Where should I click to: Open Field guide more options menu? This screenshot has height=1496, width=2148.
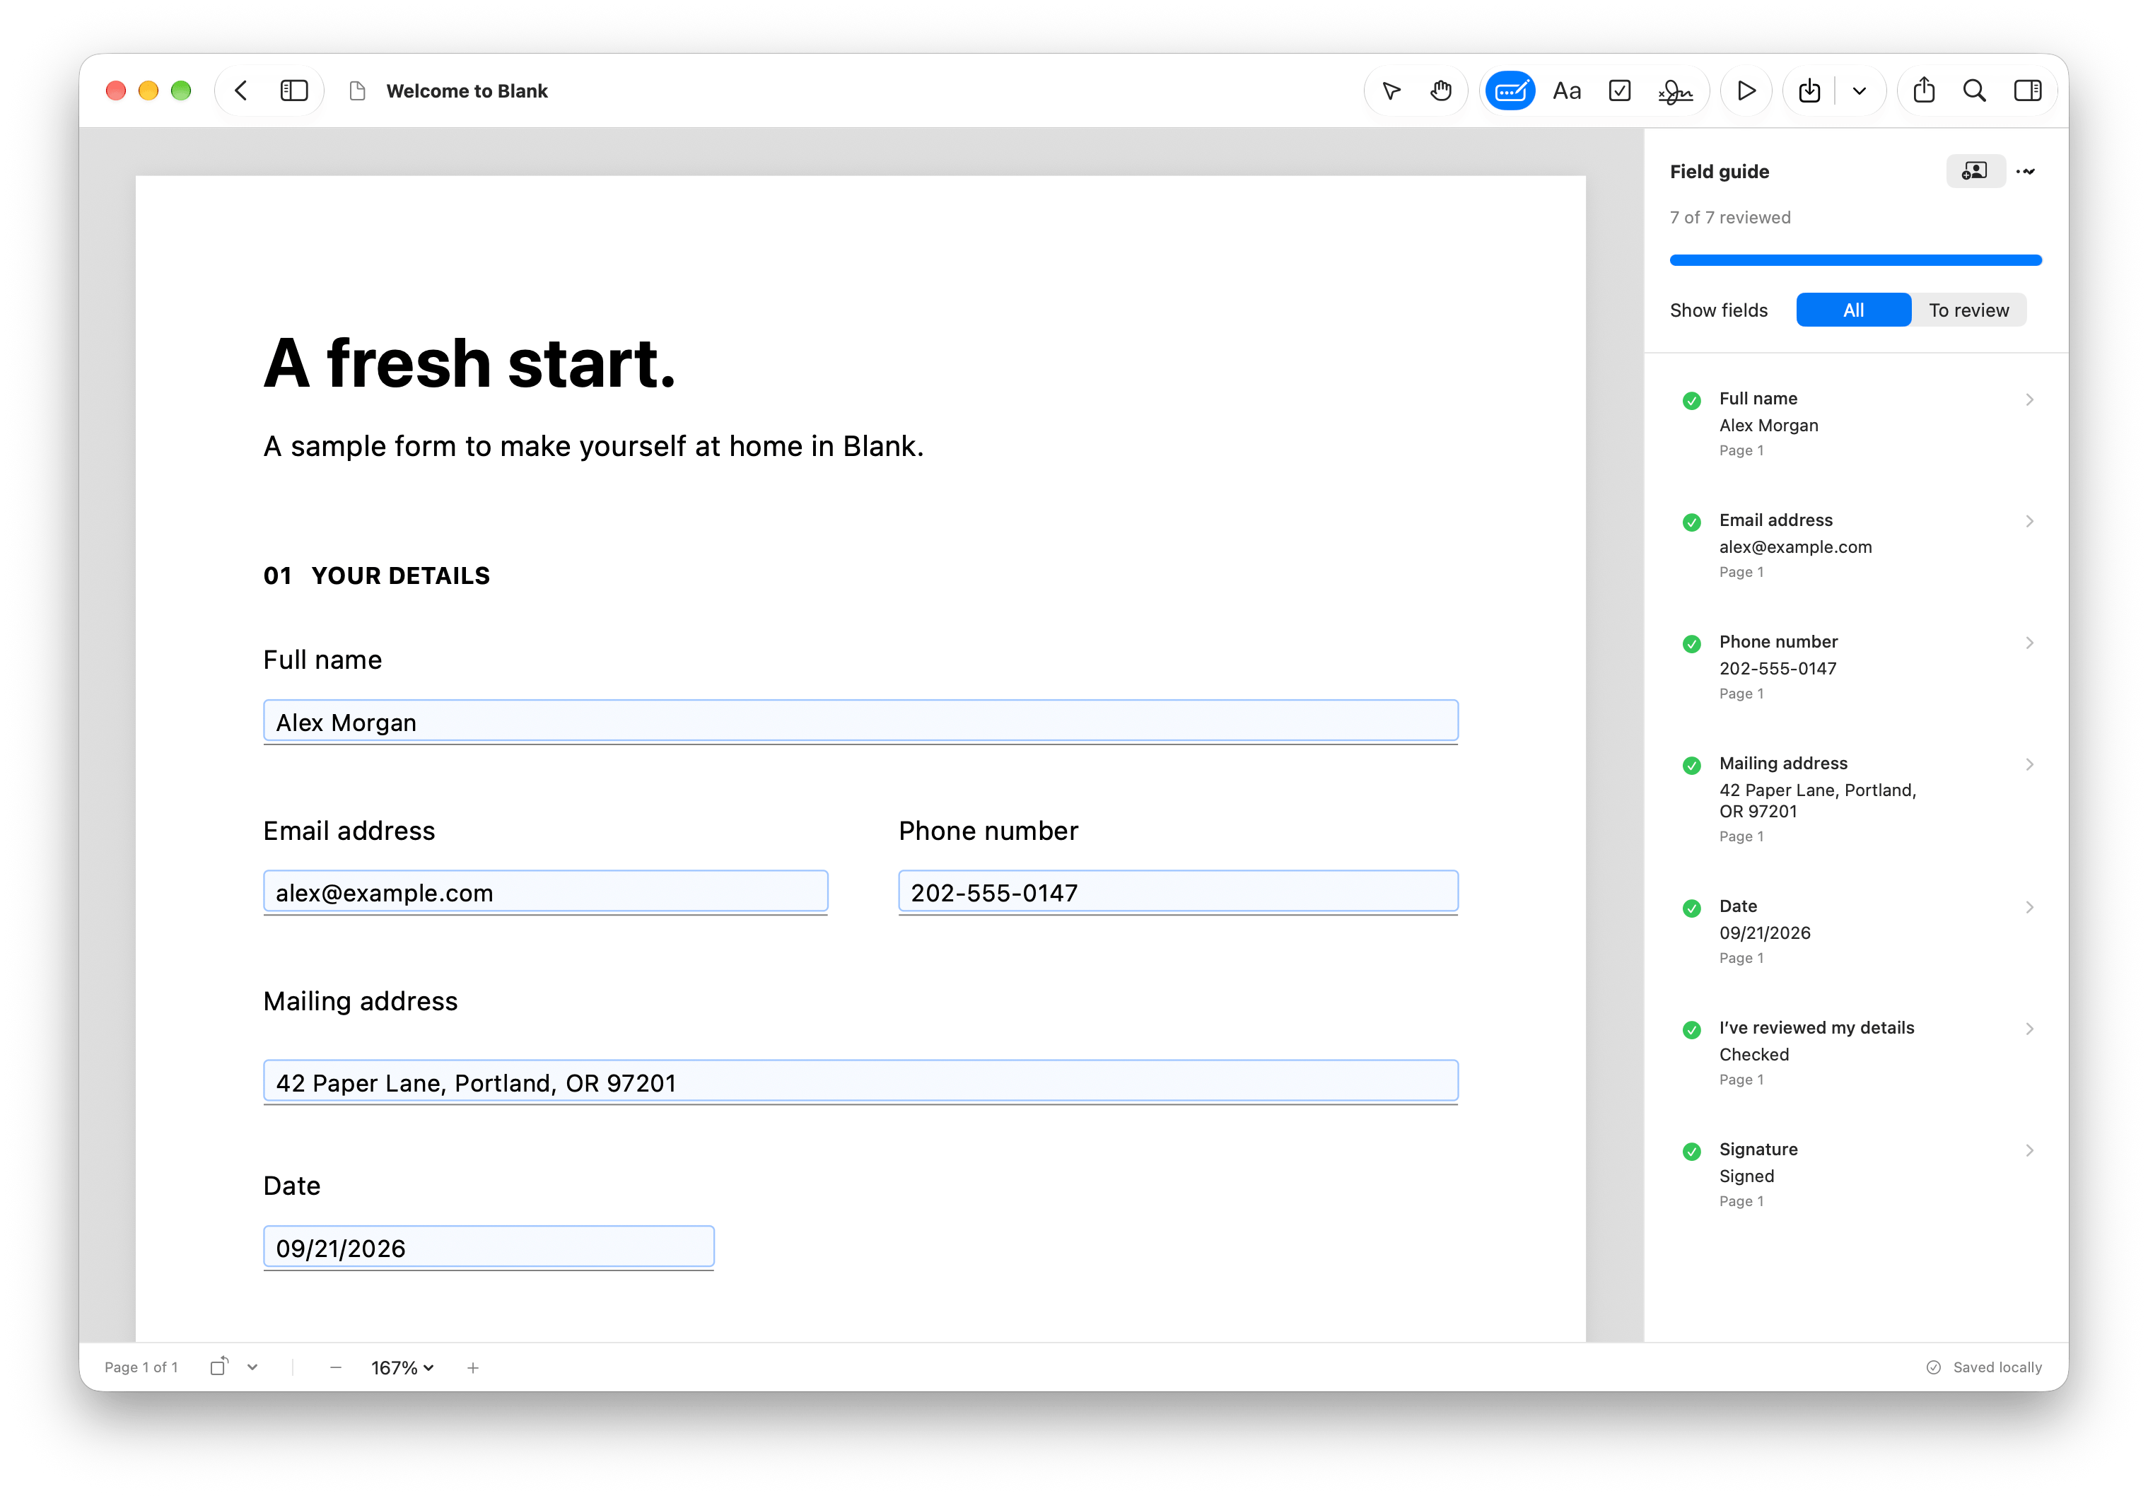tap(2026, 171)
